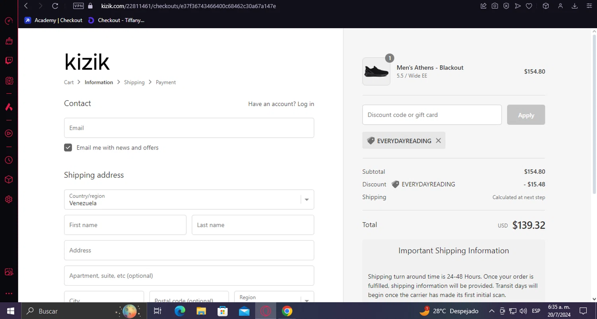Click total amount $139.32
Screen dimensions: 597x319
tap(529, 225)
